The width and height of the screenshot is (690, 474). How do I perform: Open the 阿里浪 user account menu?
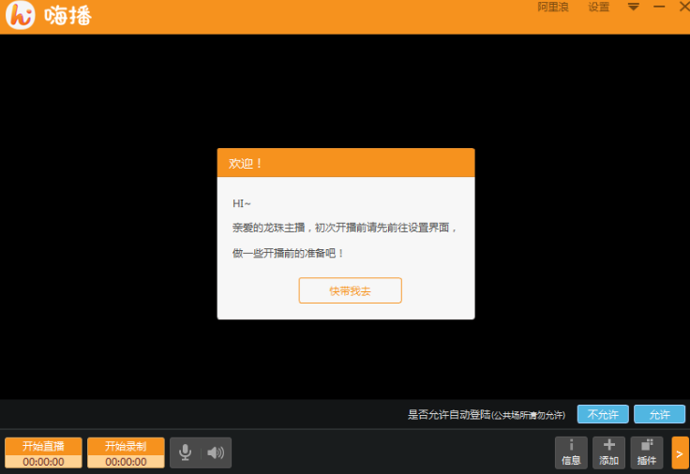(x=553, y=7)
